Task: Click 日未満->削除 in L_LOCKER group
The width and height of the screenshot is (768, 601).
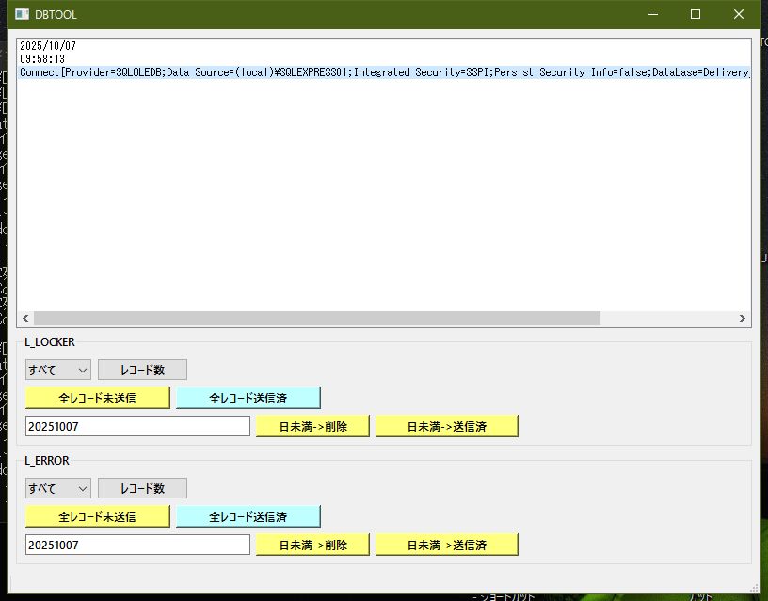Action: click(x=313, y=426)
